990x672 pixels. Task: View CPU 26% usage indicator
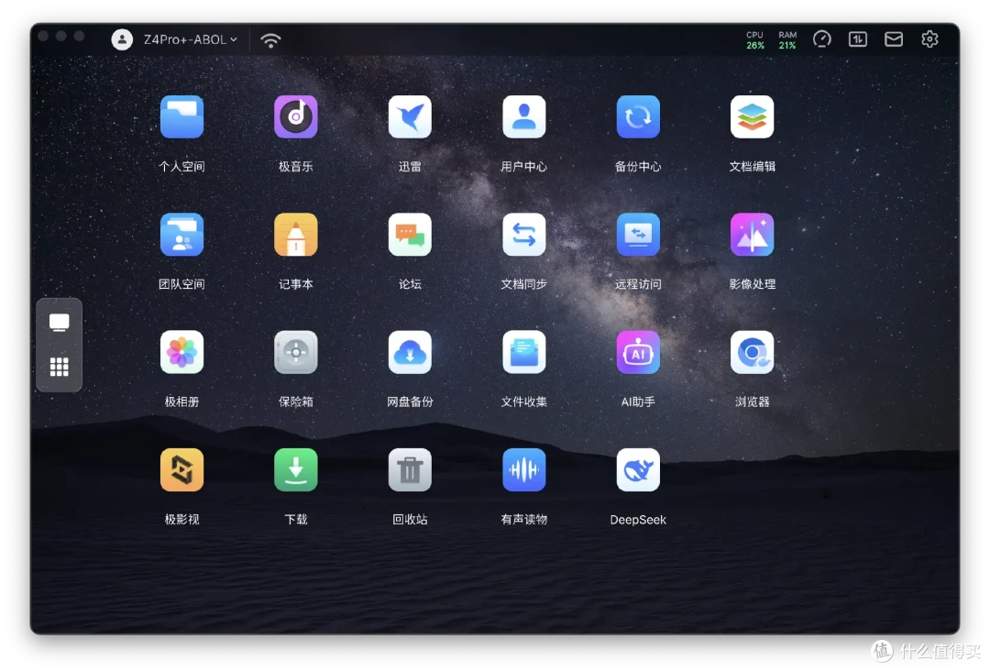click(755, 39)
